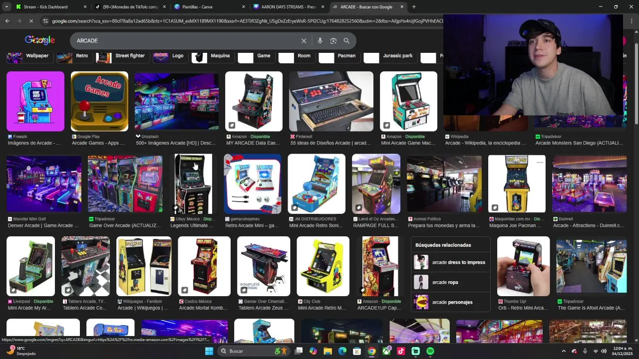639x359 pixels.
Task: Open 'MY ARCADE Data Eas...' Amazon link
Action: tap(253, 143)
